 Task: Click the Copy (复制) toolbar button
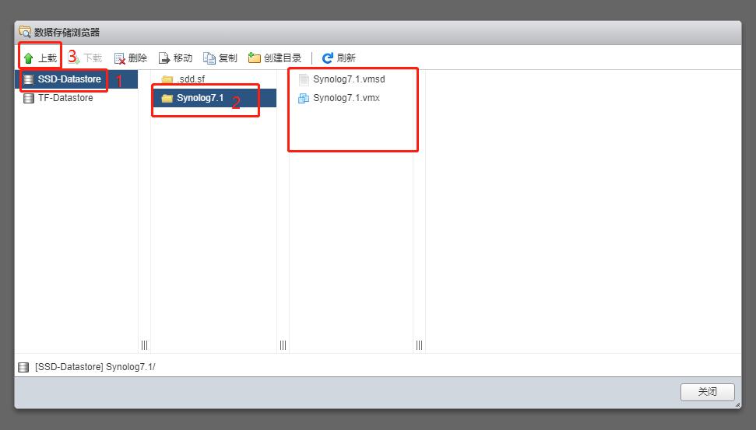click(x=220, y=58)
